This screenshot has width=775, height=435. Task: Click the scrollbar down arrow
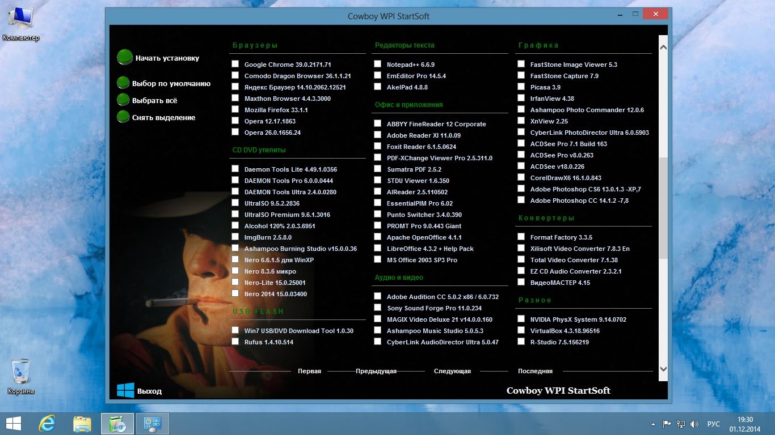[x=663, y=369]
